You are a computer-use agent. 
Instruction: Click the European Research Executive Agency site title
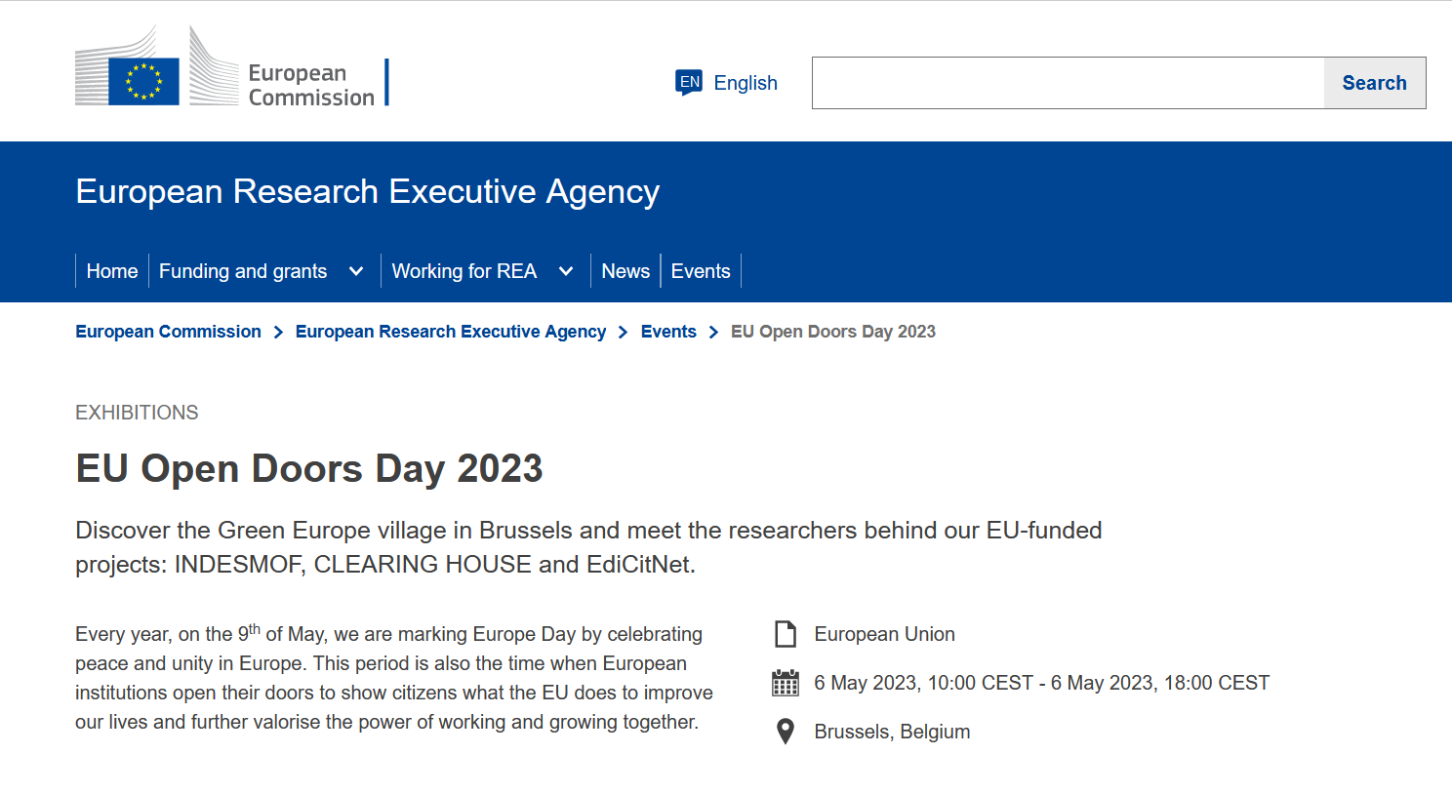tap(368, 192)
